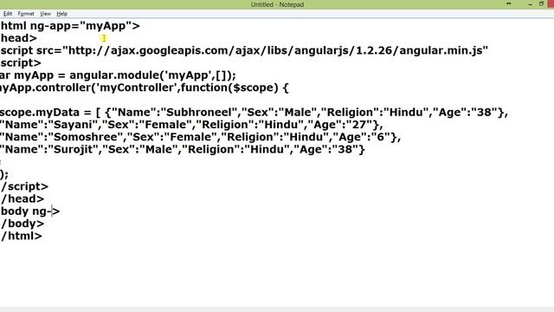Minimize the Notepad window
Screen dimensions: 554x312
click(530, 4)
